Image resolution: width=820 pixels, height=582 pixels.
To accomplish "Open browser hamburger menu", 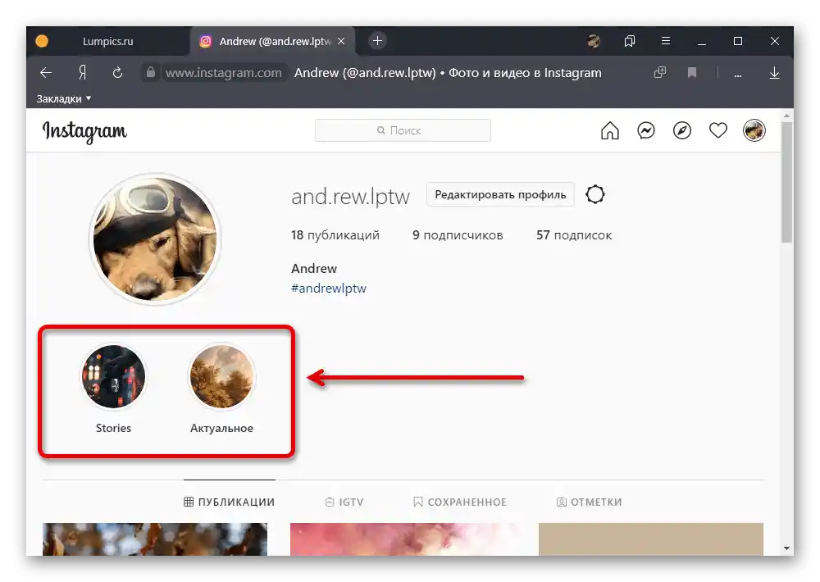I will coord(666,41).
